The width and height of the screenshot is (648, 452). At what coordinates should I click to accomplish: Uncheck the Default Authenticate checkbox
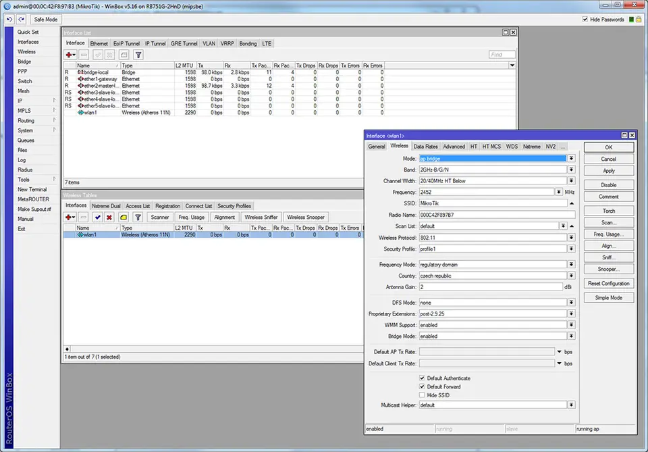click(x=423, y=378)
